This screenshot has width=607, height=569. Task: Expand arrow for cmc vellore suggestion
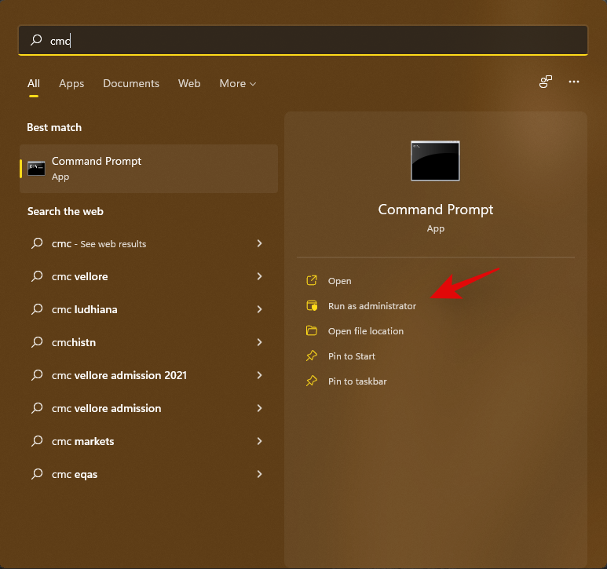[259, 276]
